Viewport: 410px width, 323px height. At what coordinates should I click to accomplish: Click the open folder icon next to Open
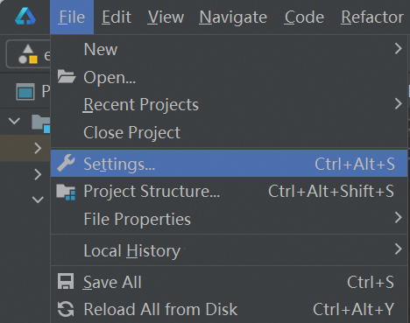pos(67,76)
